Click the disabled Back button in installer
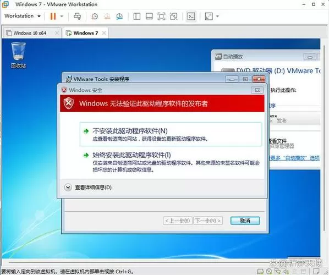The width and height of the screenshot is (329, 275). tap(177, 221)
